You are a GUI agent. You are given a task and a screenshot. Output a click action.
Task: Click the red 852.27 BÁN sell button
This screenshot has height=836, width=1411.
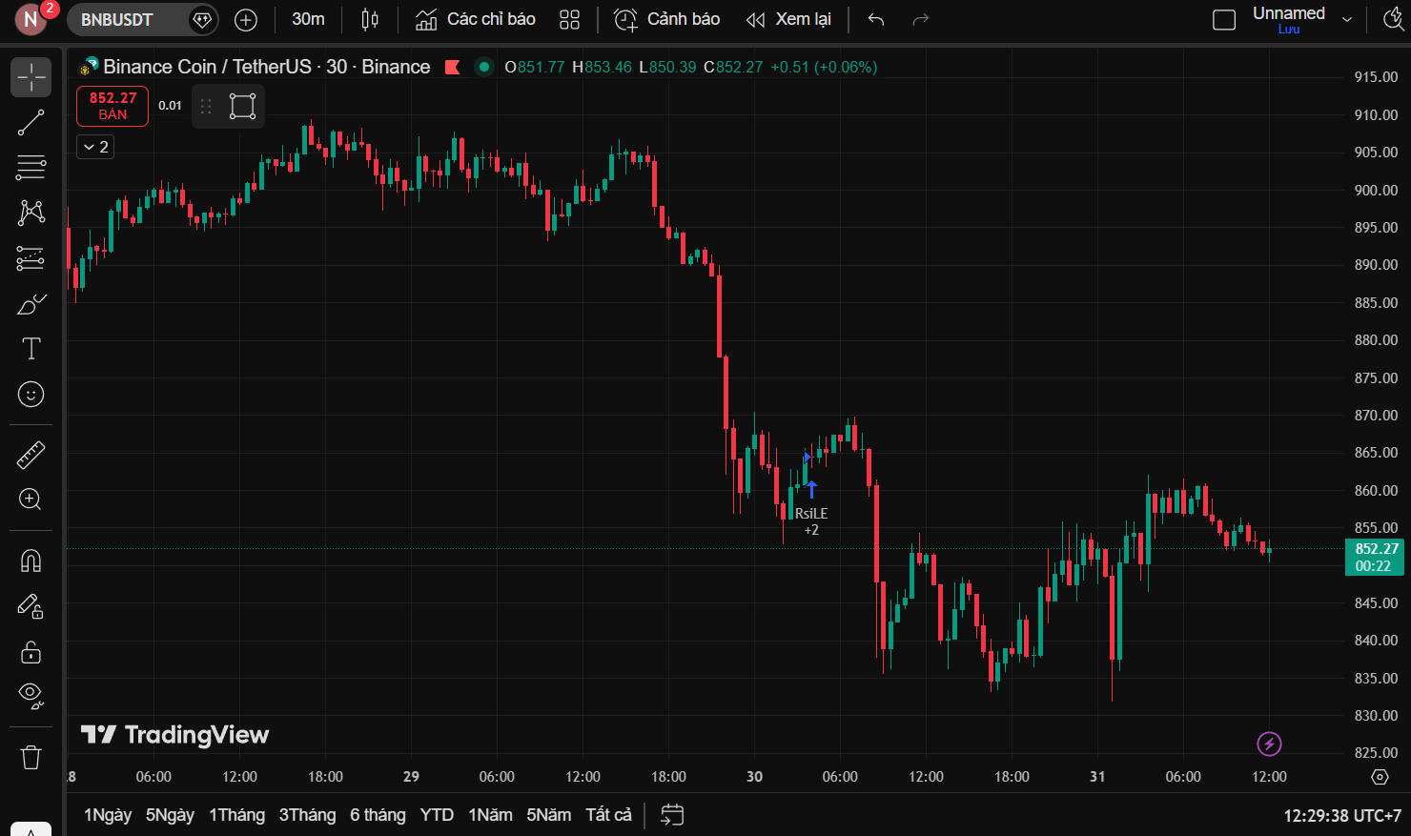click(112, 106)
